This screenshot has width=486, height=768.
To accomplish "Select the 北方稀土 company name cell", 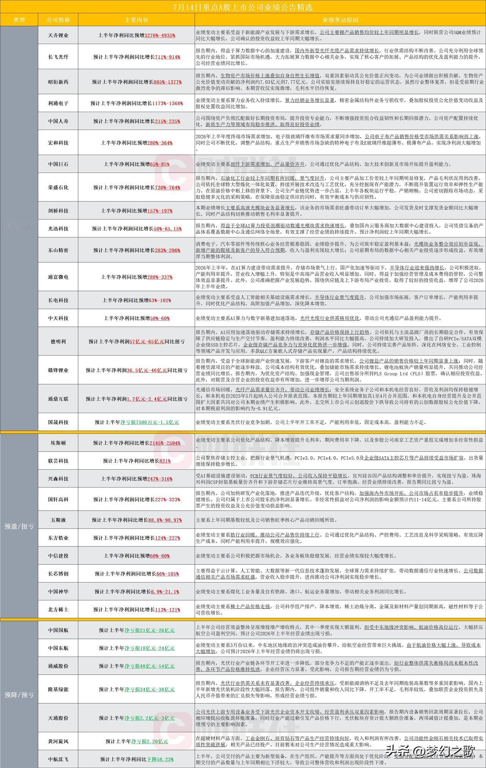I will coord(58,610).
